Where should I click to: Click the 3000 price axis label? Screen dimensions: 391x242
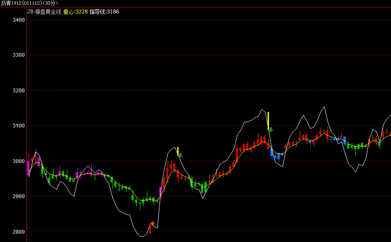click(x=19, y=161)
